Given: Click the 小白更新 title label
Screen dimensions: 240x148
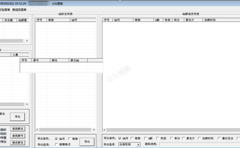Looking at the screenshot, I should coord(57,4).
